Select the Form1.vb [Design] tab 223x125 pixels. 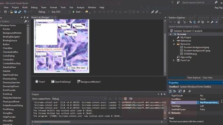[x=40, y=17]
